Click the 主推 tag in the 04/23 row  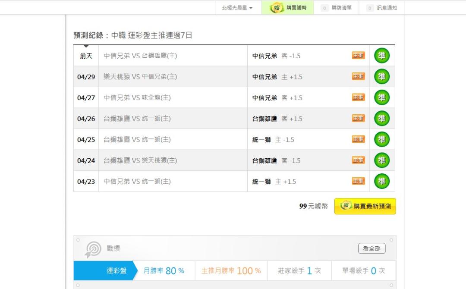tap(359, 181)
